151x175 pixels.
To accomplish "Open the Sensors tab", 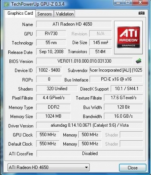I will click(x=44, y=14).
